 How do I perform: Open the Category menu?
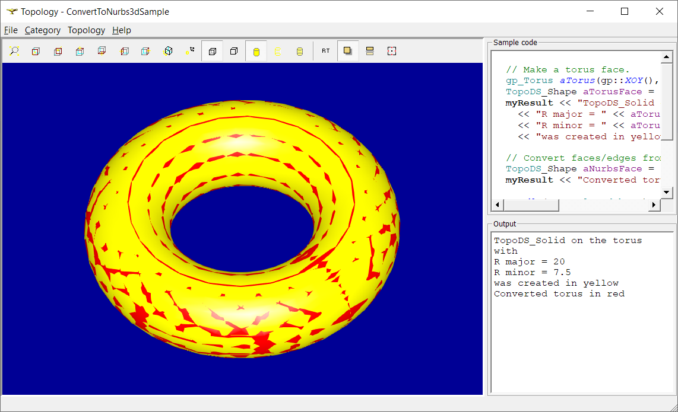[x=43, y=30]
